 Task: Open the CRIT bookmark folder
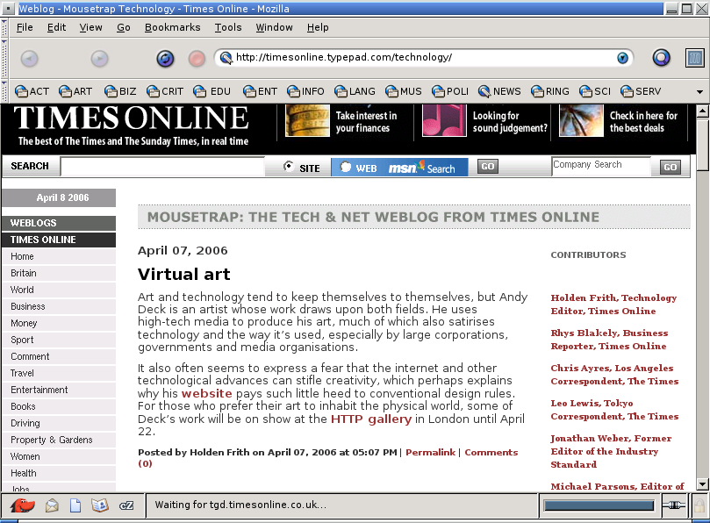(x=165, y=91)
